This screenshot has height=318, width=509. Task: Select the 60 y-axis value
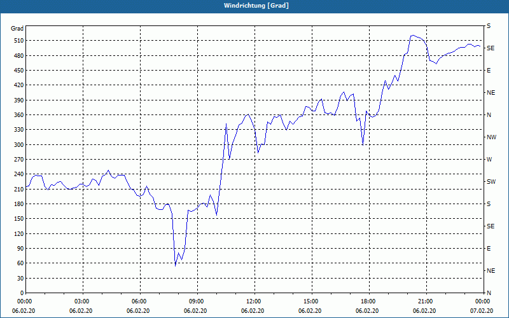point(20,263)
